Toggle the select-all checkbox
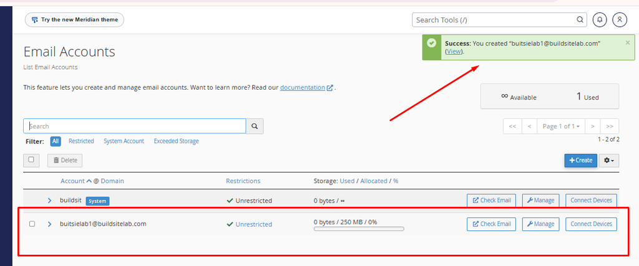 point(31,160)
